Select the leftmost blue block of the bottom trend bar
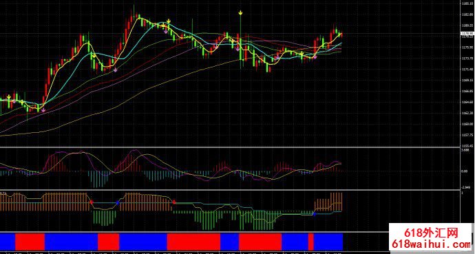This screenshot has height=254, width=475. [8, 242]
